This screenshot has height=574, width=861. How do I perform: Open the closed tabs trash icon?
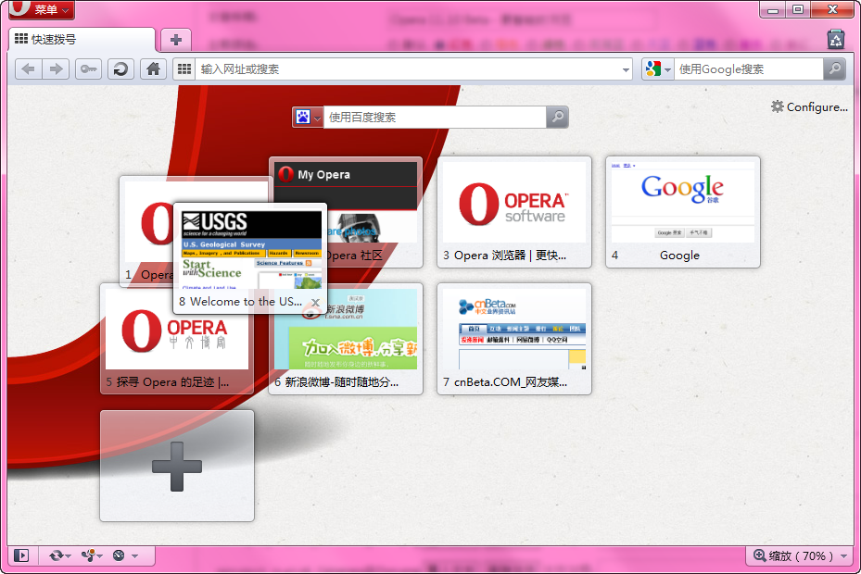coord(836,39)
